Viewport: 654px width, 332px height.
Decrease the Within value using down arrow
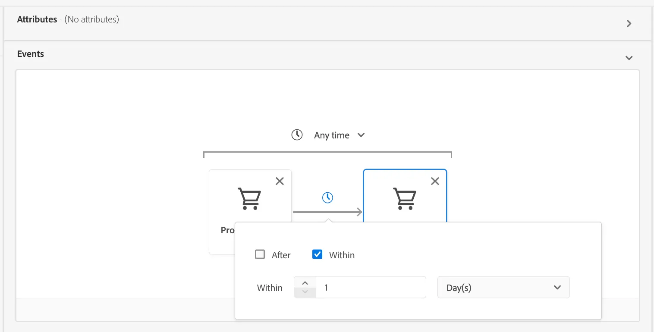(x=305, y=292)
